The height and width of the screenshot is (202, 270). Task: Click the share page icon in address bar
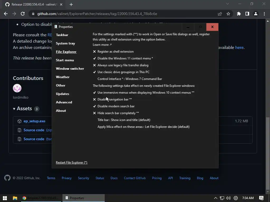(x=220, y=14)
